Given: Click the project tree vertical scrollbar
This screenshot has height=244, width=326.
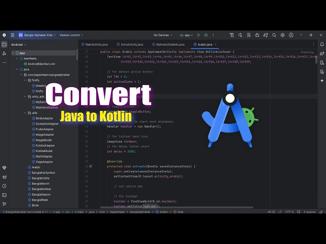Looking at the screenshot, I should 77,55.
